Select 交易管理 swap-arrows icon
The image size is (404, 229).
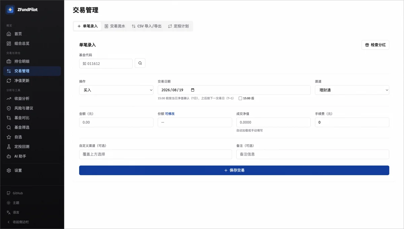(9, 71)
